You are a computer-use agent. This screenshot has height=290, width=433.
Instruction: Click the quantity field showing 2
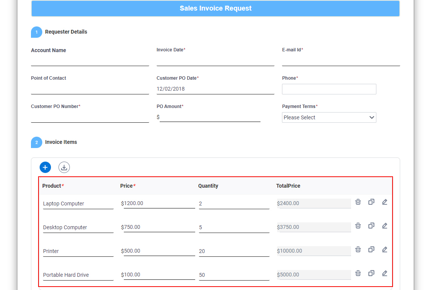click(234, 204)
